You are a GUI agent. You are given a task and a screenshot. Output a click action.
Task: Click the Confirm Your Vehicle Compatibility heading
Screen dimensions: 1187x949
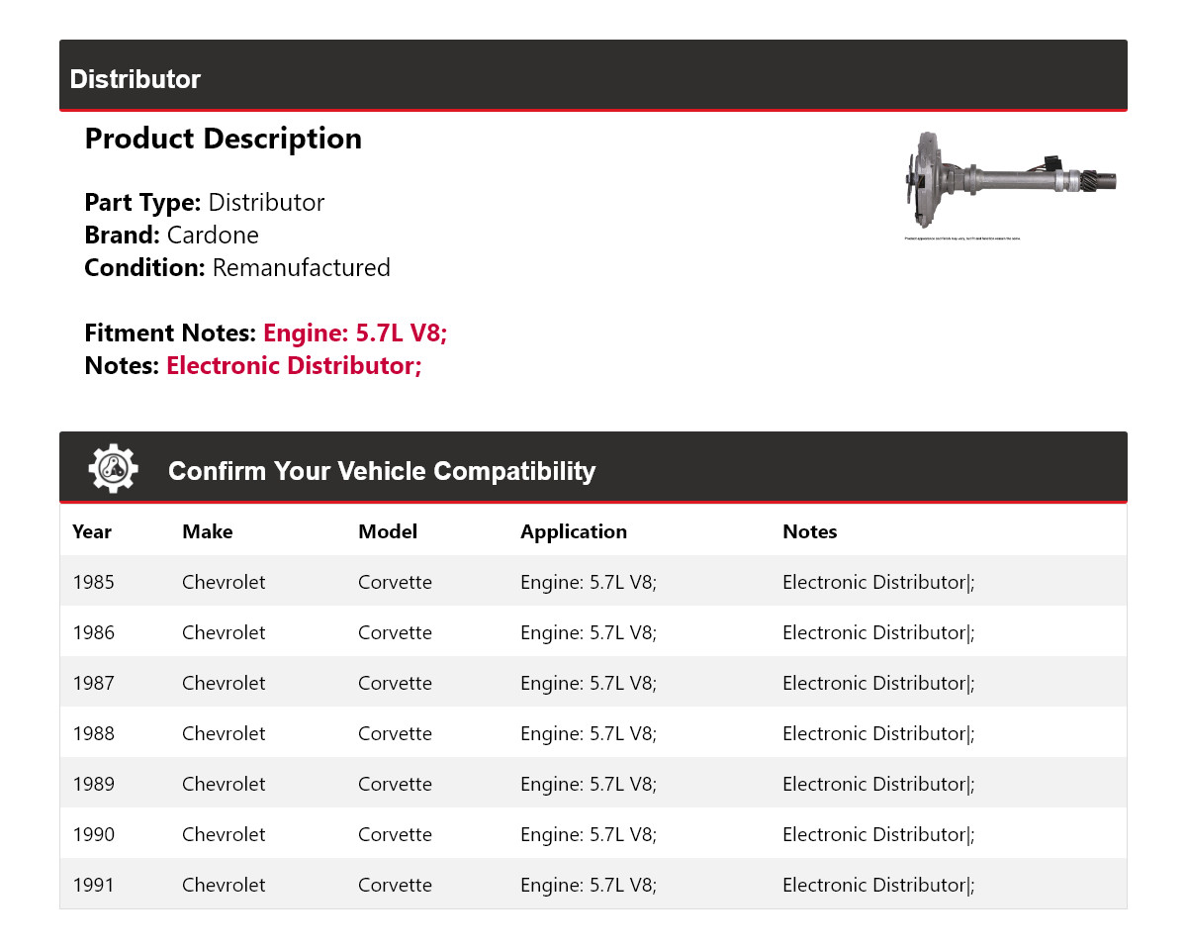[x=382, y=471]
